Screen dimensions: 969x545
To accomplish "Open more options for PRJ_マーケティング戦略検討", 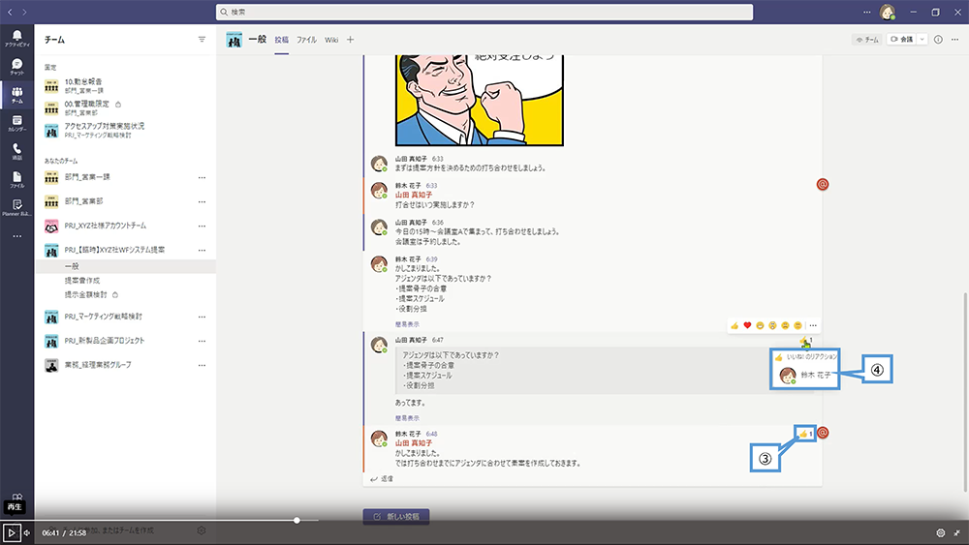I will (x=202, y=317).
